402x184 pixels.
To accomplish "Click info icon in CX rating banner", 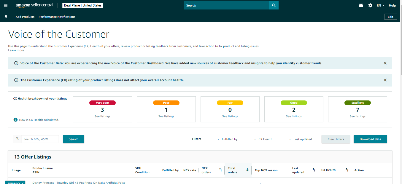I will tap(16, 80).
